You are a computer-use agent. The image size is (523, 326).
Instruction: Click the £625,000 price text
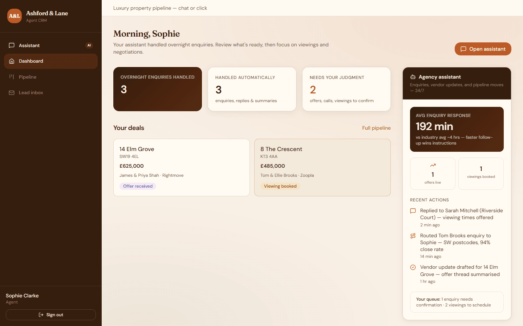pyautogui.click(x=131, y=166)
